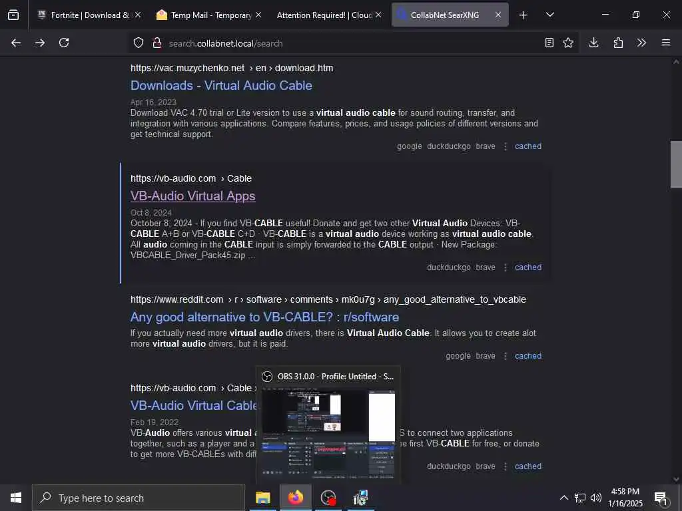Go forward to the next page
Viewport: 682px width, 511px height.
(40, 43)
